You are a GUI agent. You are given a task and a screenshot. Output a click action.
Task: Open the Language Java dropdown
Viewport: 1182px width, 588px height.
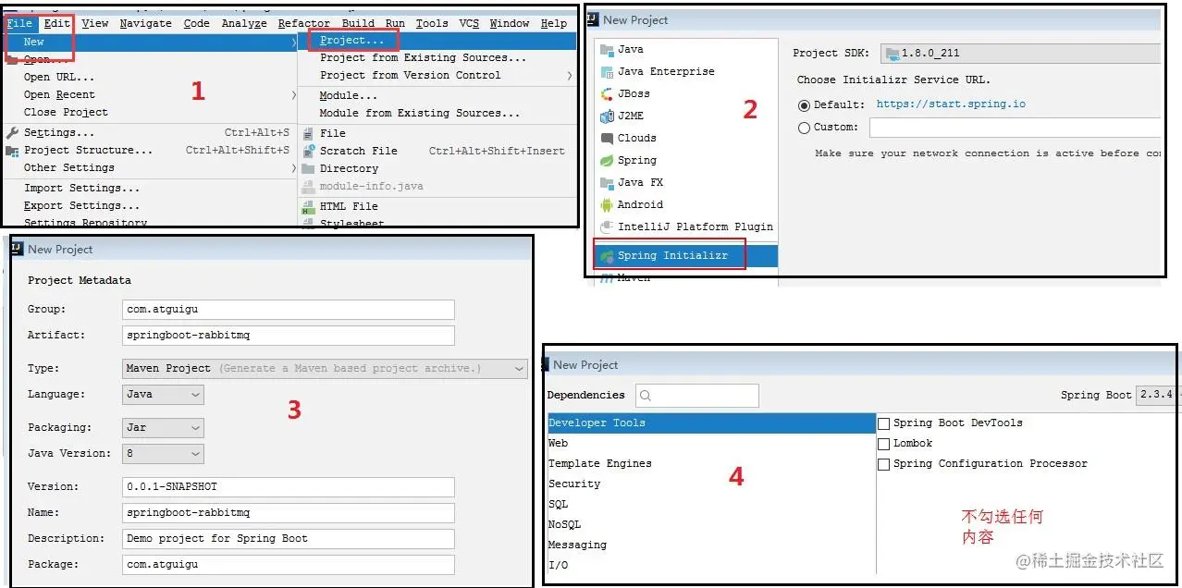point(163,394)
